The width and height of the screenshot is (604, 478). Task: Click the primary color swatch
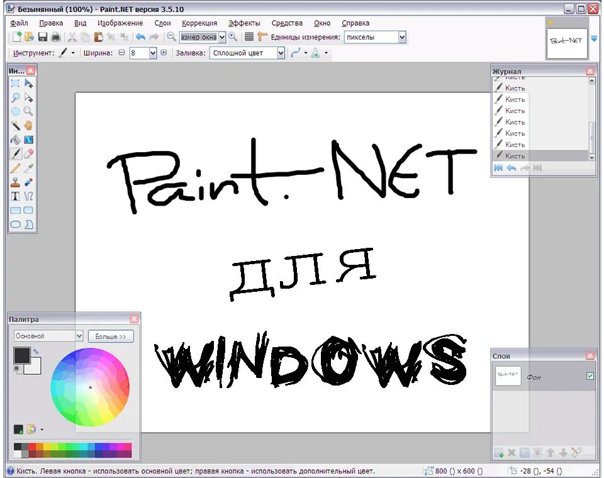[21, 355]
